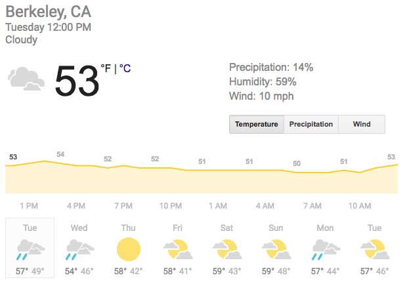
Task: Click the large cloudy weather icon
Action: click(26, 79)
